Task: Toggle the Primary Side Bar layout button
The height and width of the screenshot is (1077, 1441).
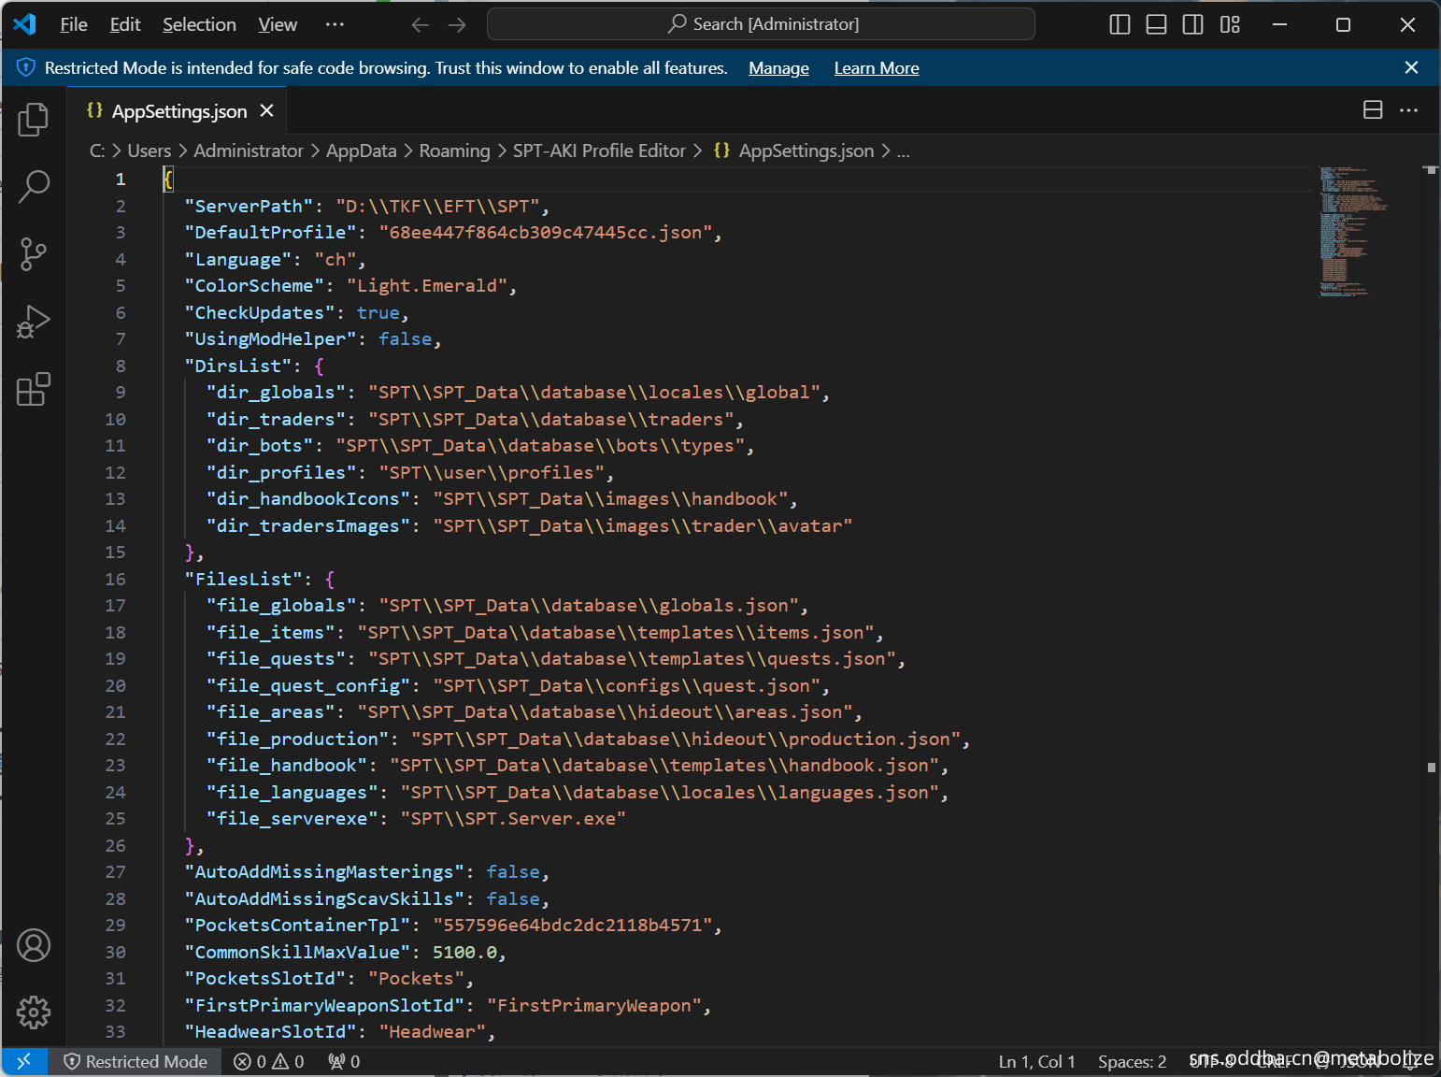Action: 1120,25
